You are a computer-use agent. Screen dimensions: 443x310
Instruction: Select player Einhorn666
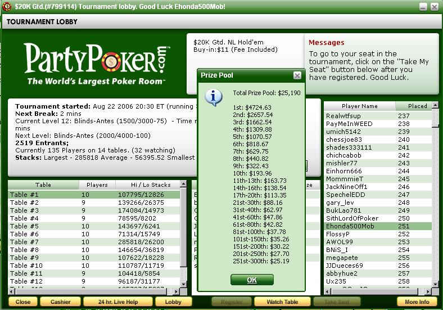pos(378,171)
